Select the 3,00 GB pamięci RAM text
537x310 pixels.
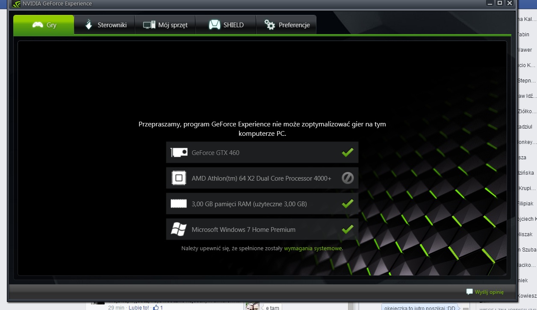pos(249,204)
